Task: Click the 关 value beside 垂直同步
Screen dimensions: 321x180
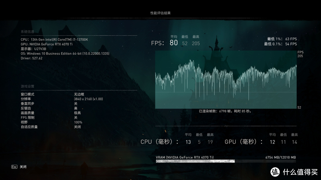Action: point(76,103)
